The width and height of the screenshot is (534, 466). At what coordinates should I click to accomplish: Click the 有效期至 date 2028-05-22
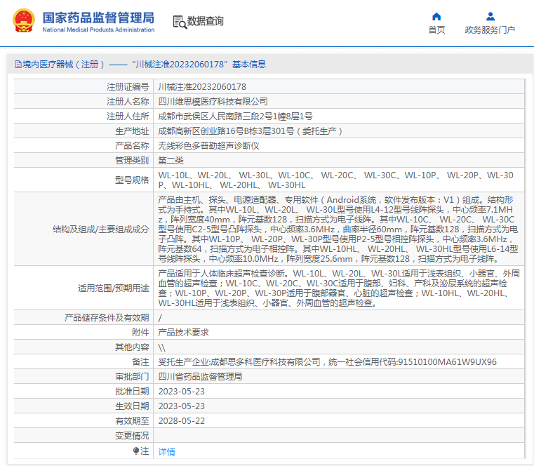coord(181,421)
